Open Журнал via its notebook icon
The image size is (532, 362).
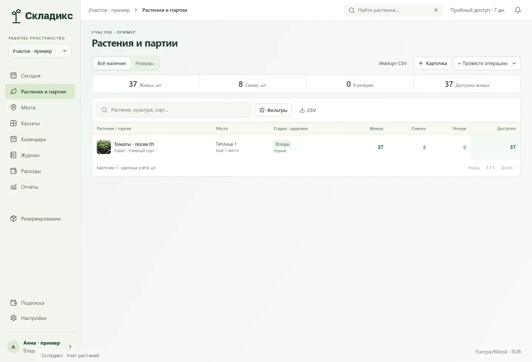[14, 155]
